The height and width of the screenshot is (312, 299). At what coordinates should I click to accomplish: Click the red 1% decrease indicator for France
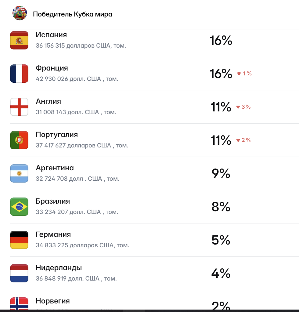coord(244,74)
